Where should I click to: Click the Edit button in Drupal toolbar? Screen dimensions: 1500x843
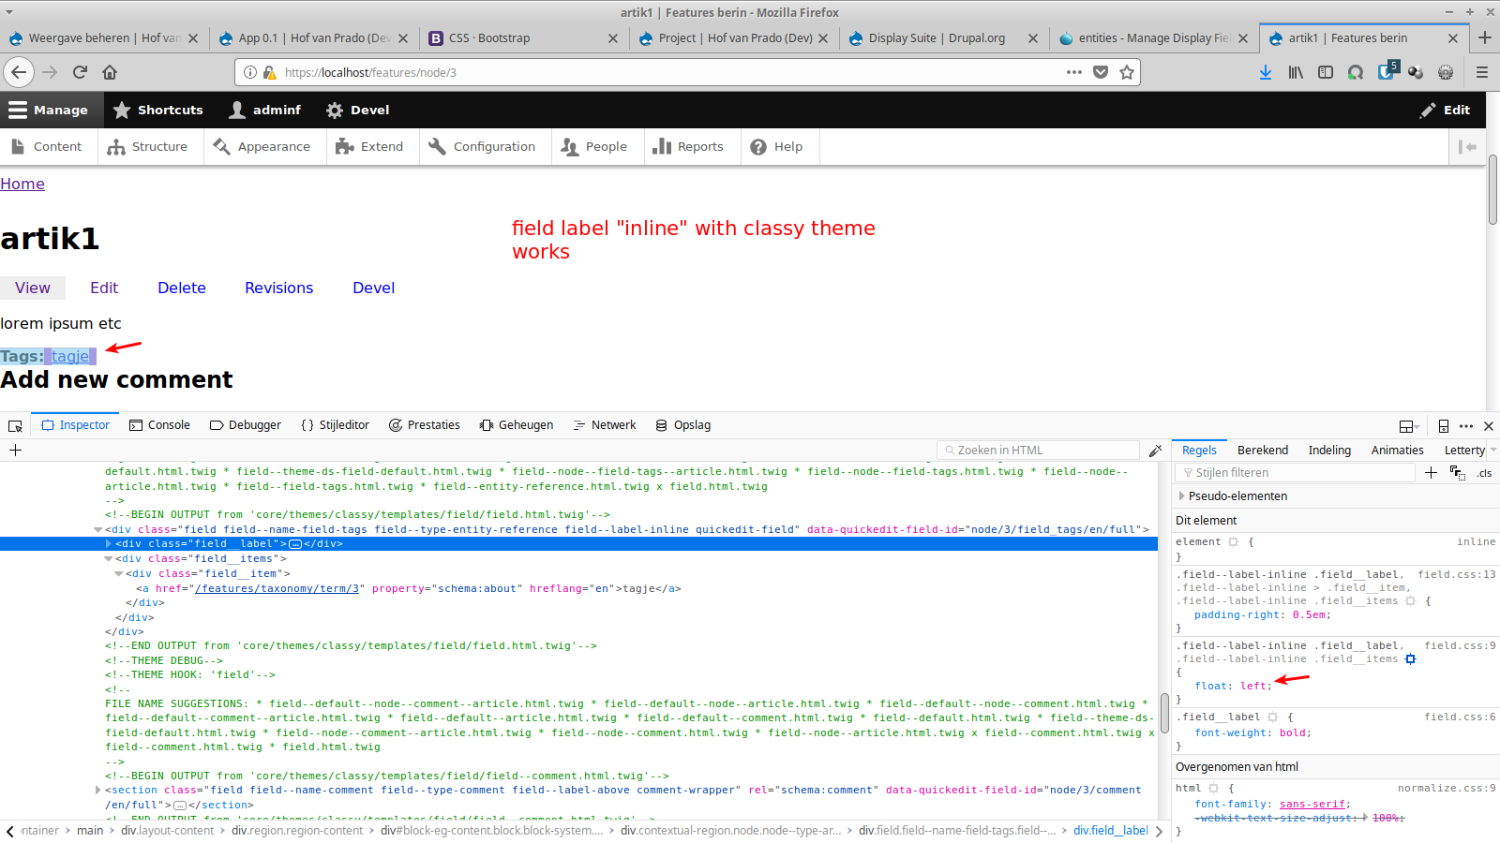1445,111
